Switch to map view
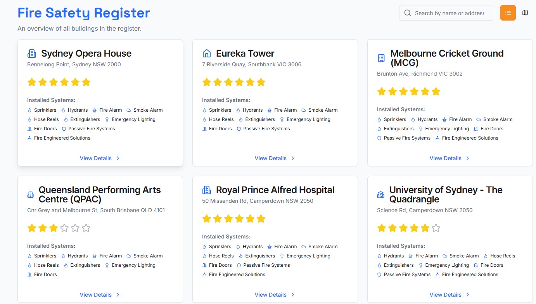Screen dimensions: 536x304 [x=525, y=13]
